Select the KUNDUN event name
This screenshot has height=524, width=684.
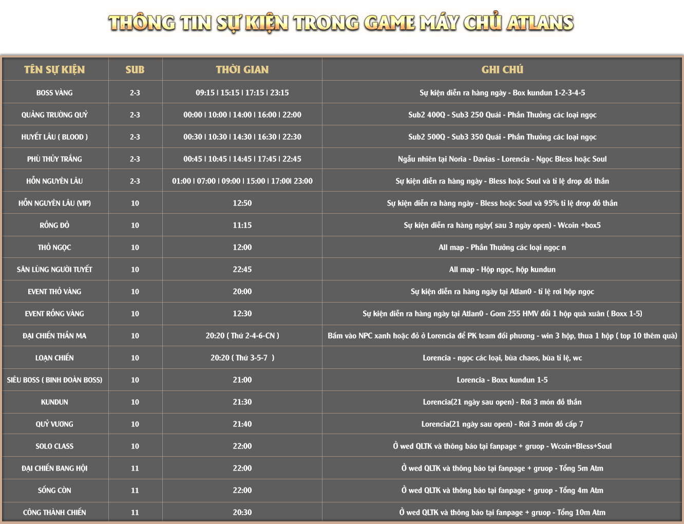(54, 402)
